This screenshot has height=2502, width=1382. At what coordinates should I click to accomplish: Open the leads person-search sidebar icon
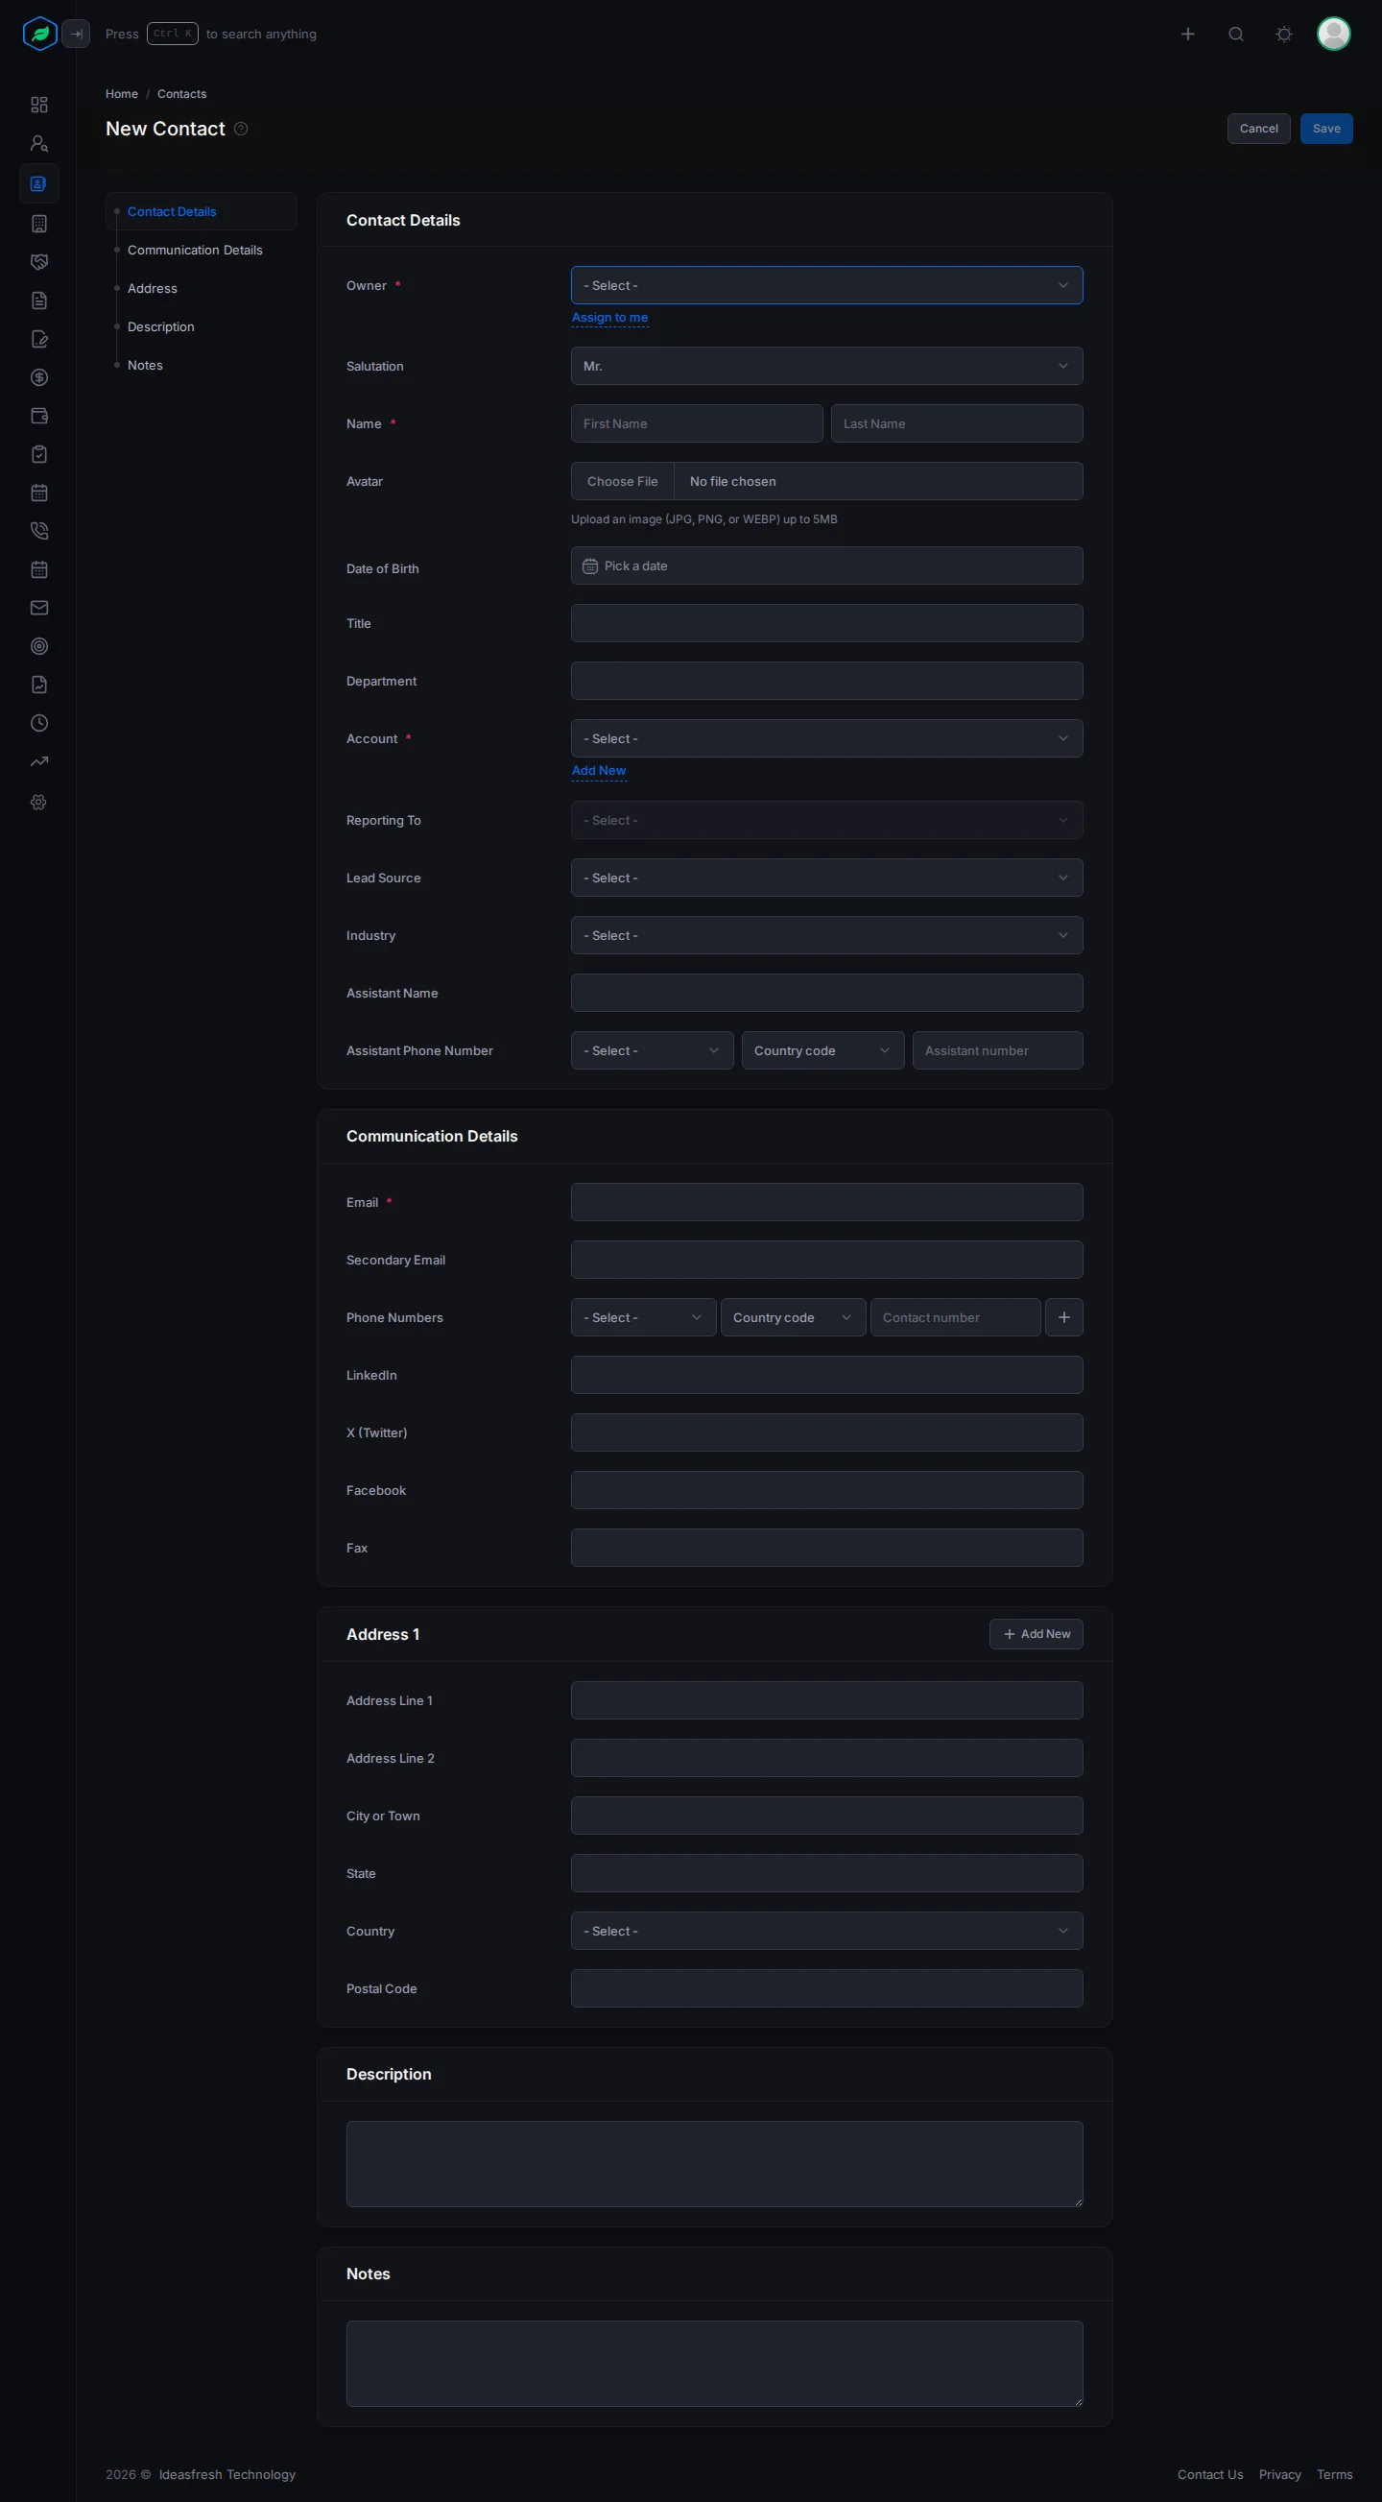pyautogui.click(x=38, y=144)
